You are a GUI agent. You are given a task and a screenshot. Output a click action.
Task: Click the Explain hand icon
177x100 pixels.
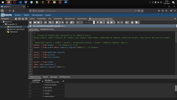pos(108,22)
